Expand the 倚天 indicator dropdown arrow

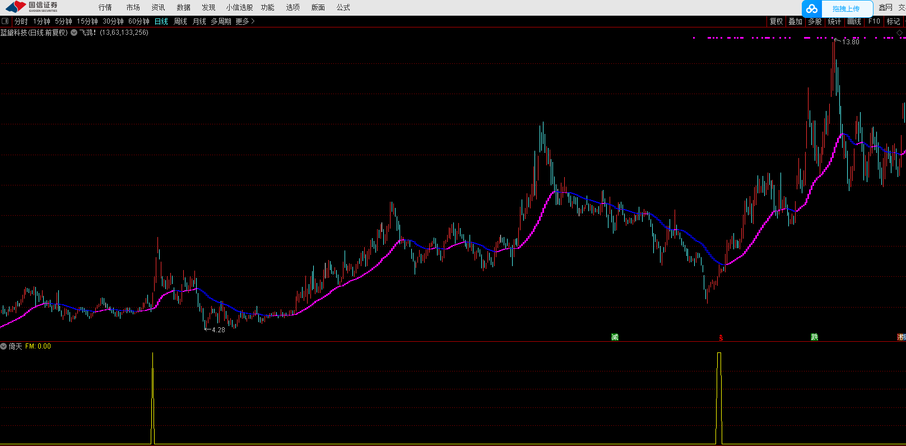[x=3, y=346]
